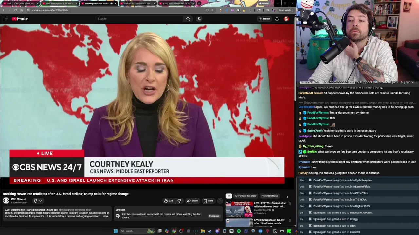Go back using the browser back arrow
419x235 pixels.
(x=4, y=10)
